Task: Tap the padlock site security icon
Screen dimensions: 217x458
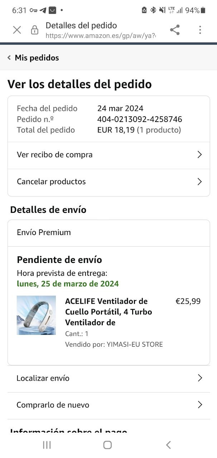Action: tap(35, 30)
